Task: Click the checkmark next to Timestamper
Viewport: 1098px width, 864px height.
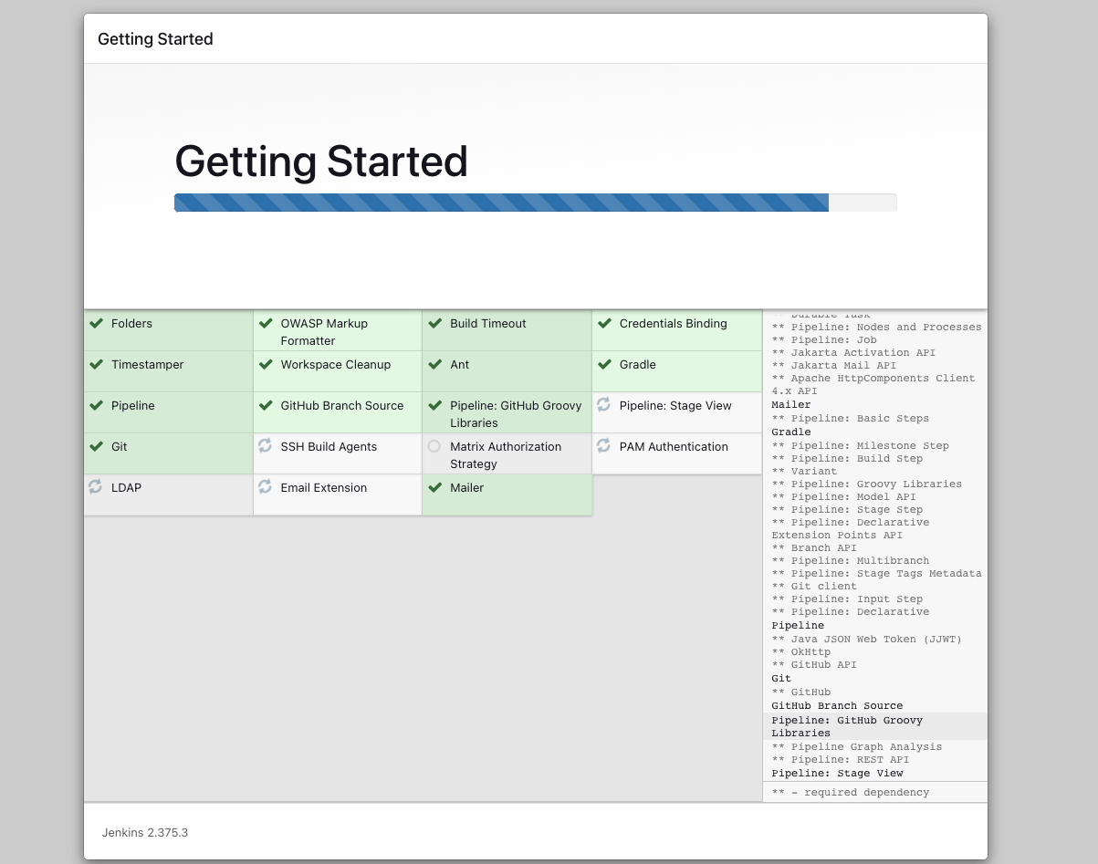Action: point(96,364)
